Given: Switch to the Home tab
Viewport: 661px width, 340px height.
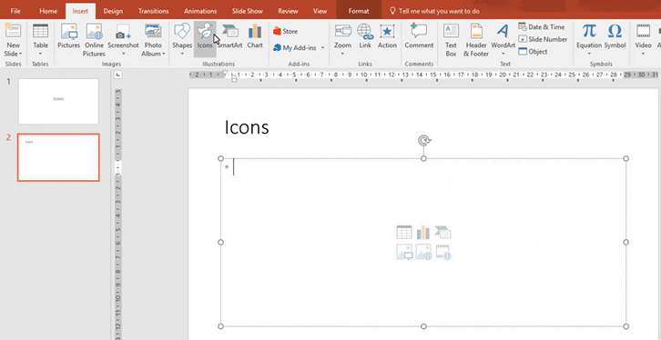Looking at the screenshot, I should tap(48, 11).
